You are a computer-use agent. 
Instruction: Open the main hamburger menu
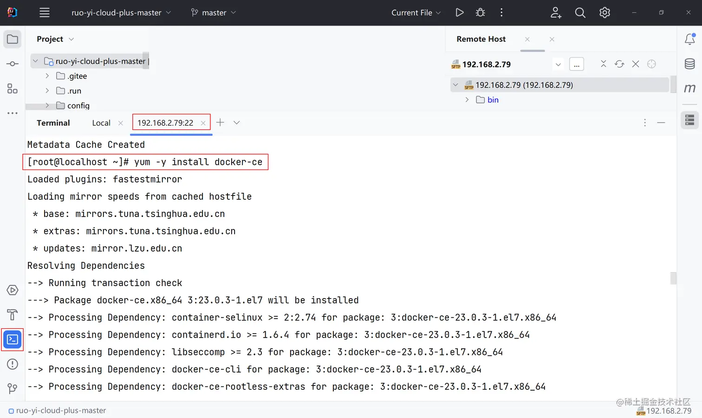pyautogui.click(x=45, y=13)
